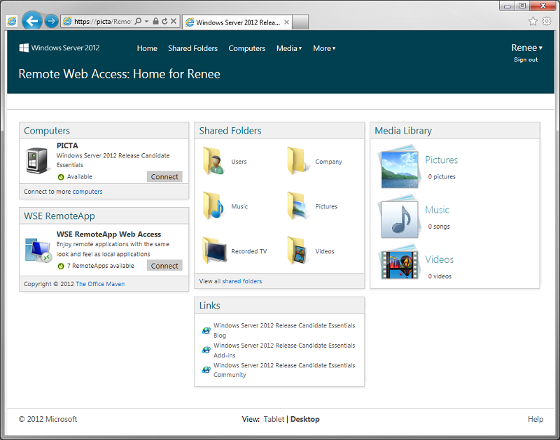The width and height of the screenshot is (560, 440).
Task: Open the Renee user dropdown
Action: pyautogui.click(x=526, y=48)
